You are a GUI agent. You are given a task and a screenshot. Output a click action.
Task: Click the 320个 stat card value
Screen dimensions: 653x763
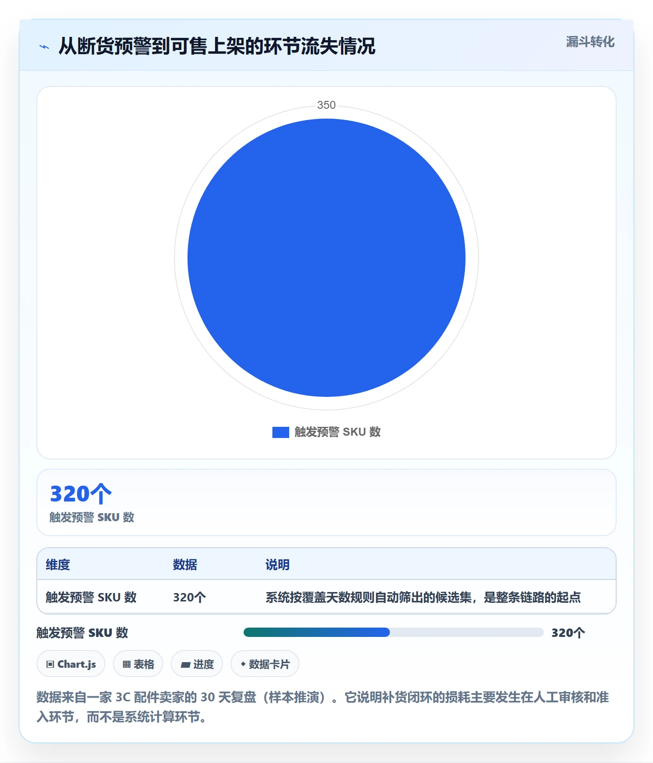tap(81, 494)
